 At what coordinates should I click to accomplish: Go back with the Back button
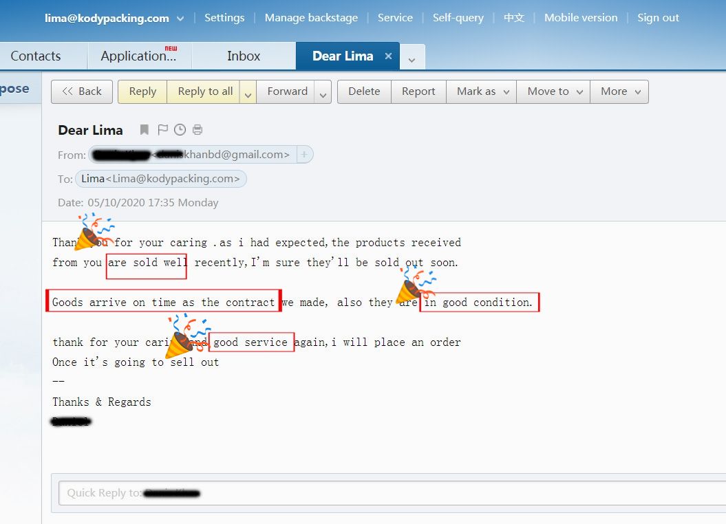click(82, 91)
